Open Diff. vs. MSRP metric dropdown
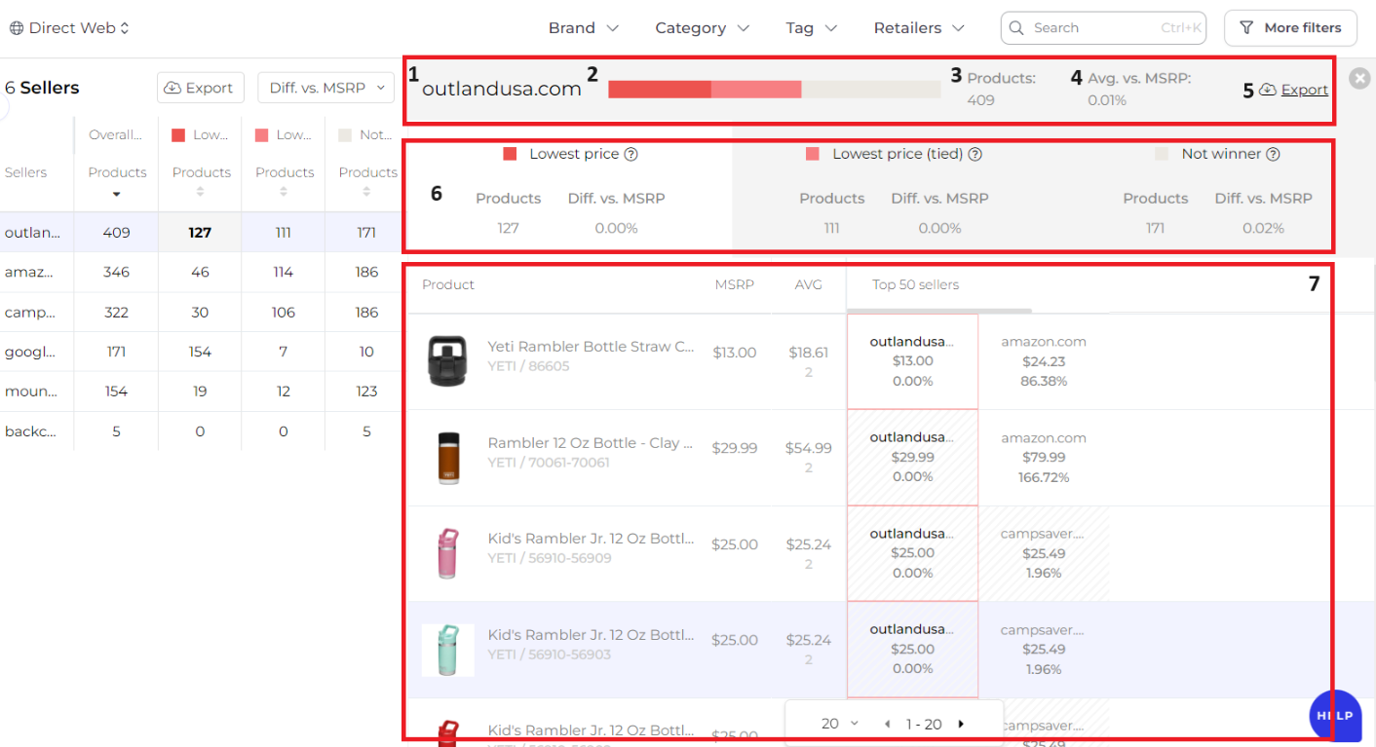Screen dimensions: 1376x747 (325, 88)
